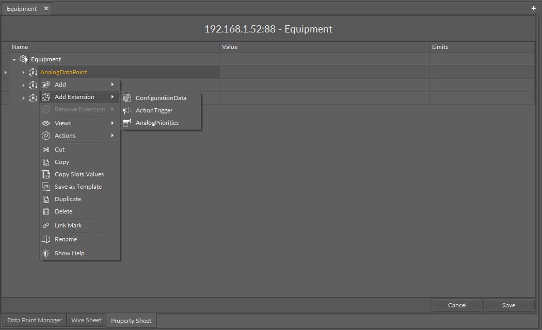Viewport: 542px width, 330px height.
Task: Click the Delete trash can icon
Action: click(46, 211)
